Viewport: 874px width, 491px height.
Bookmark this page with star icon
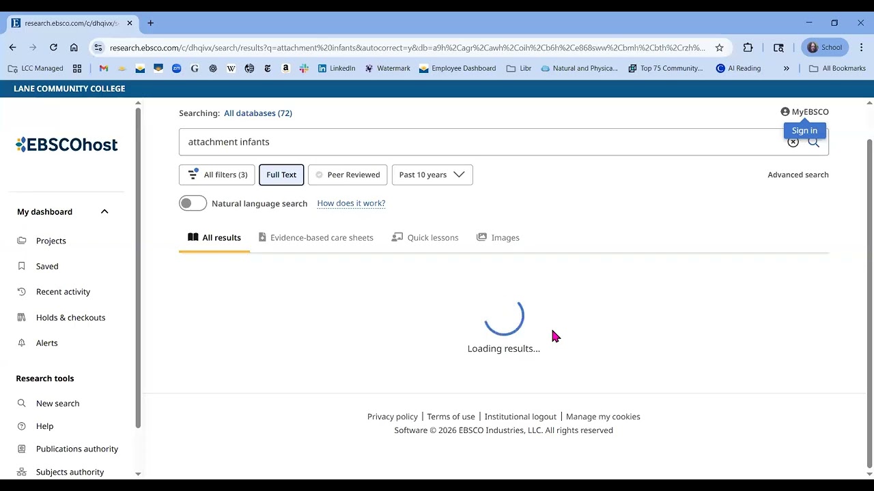click(719, 48)
